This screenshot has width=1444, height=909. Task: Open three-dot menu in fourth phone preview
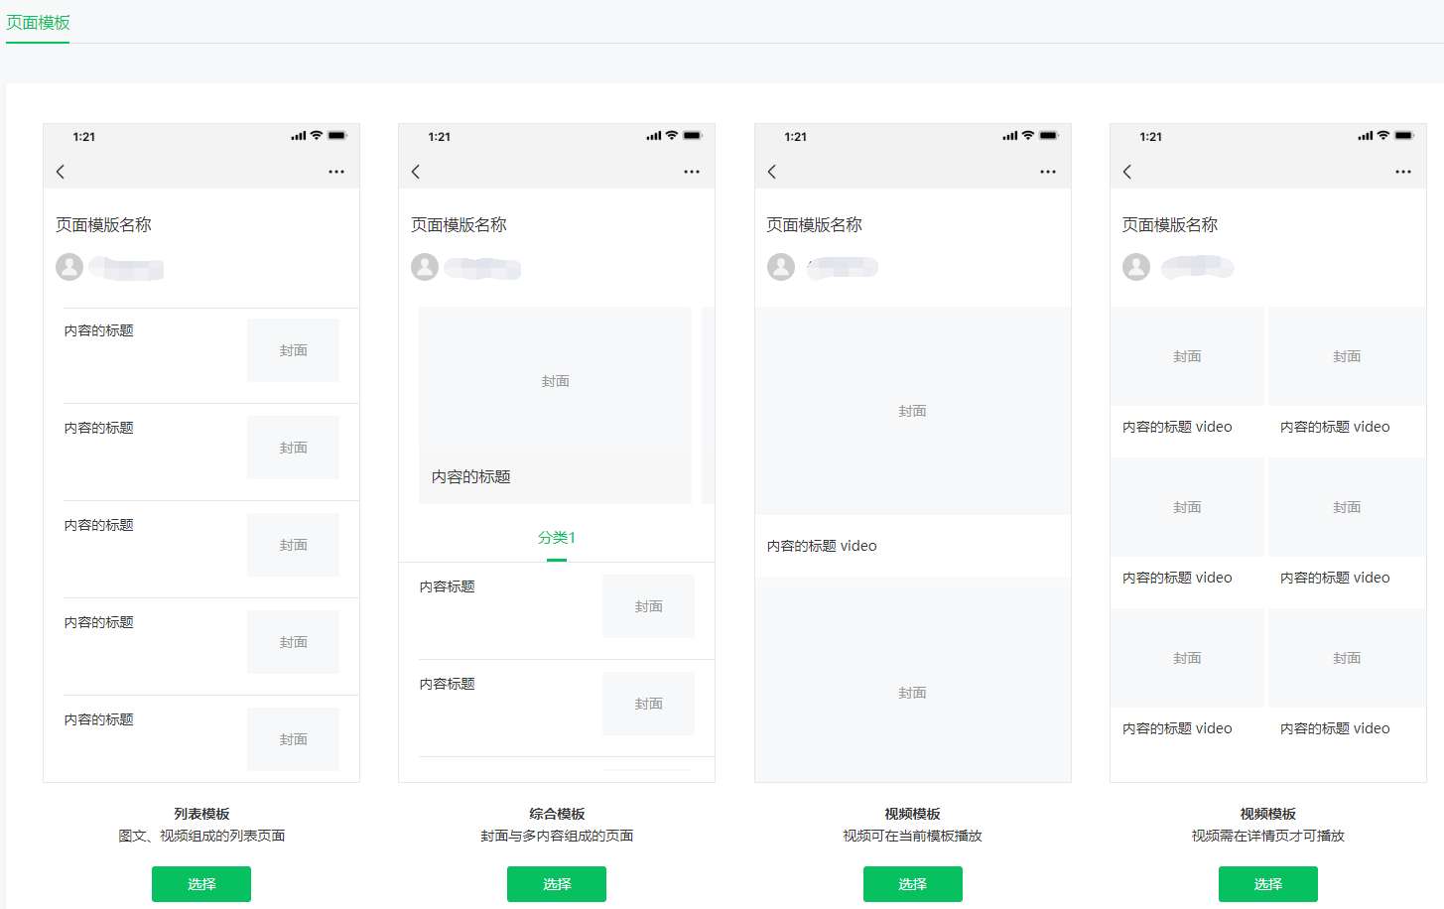1403,172
